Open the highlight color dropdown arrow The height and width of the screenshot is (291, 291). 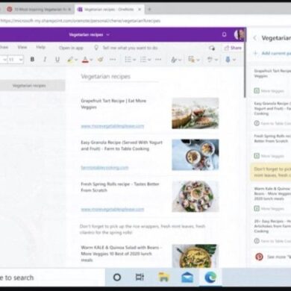point(76,60)
